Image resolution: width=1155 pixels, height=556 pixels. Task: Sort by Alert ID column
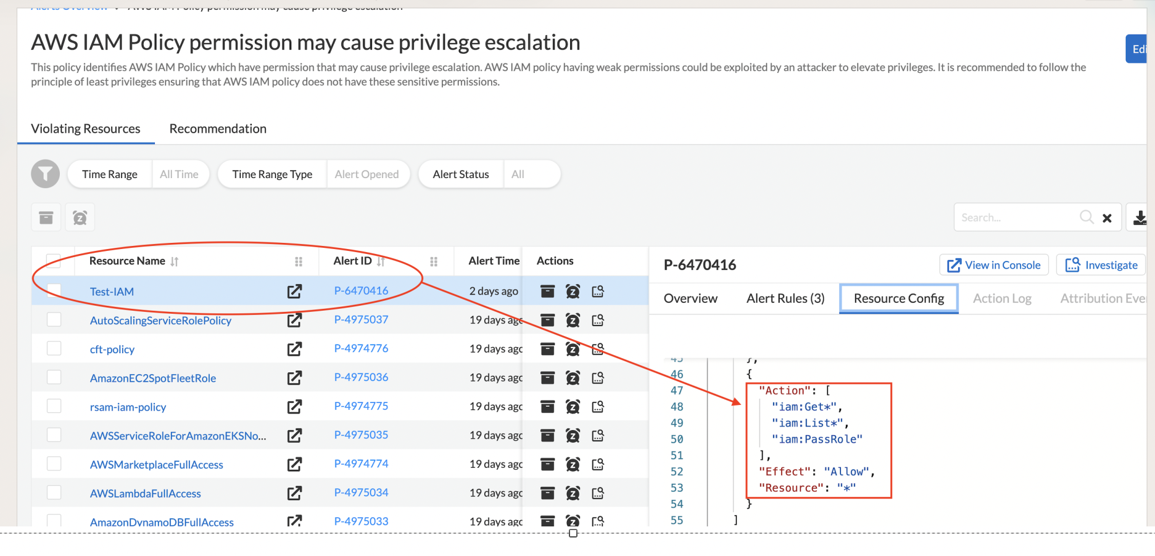381,261
